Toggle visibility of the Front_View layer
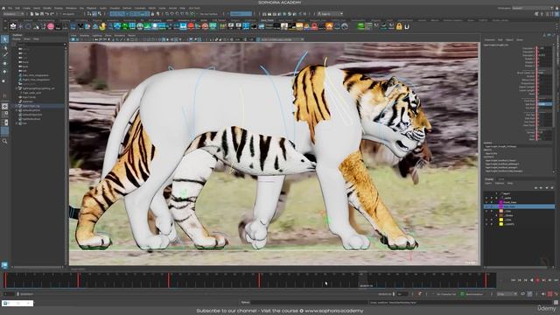560x315 pixels. pyautogui.click(x=486, y=202)
